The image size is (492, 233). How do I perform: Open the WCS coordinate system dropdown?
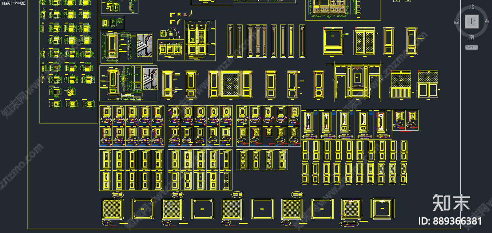(x=471, y=47)
